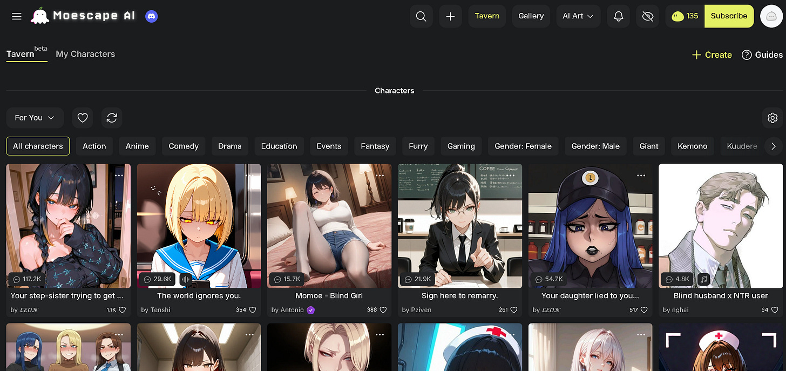The height and width of the screenshot is (371, 786).
Task: Click the refresh characters icon
Action: pos(112,118)
